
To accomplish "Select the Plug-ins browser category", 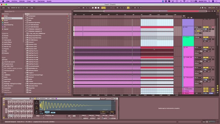I will click(x=6, y=49).
